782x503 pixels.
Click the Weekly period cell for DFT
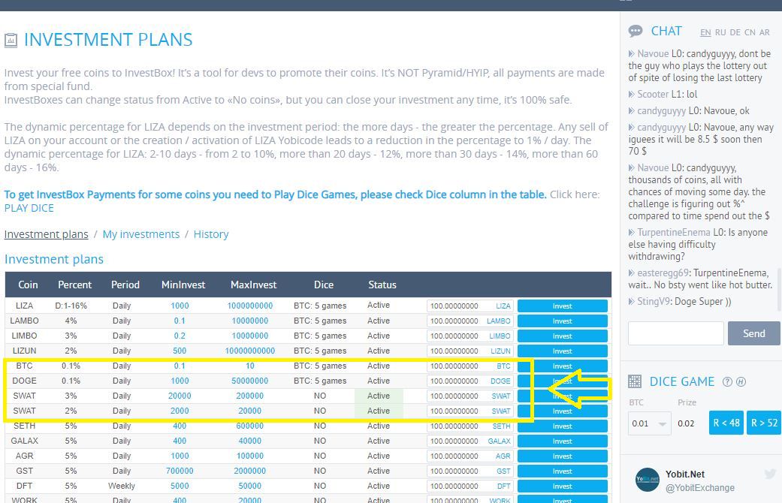click(122, 486)
